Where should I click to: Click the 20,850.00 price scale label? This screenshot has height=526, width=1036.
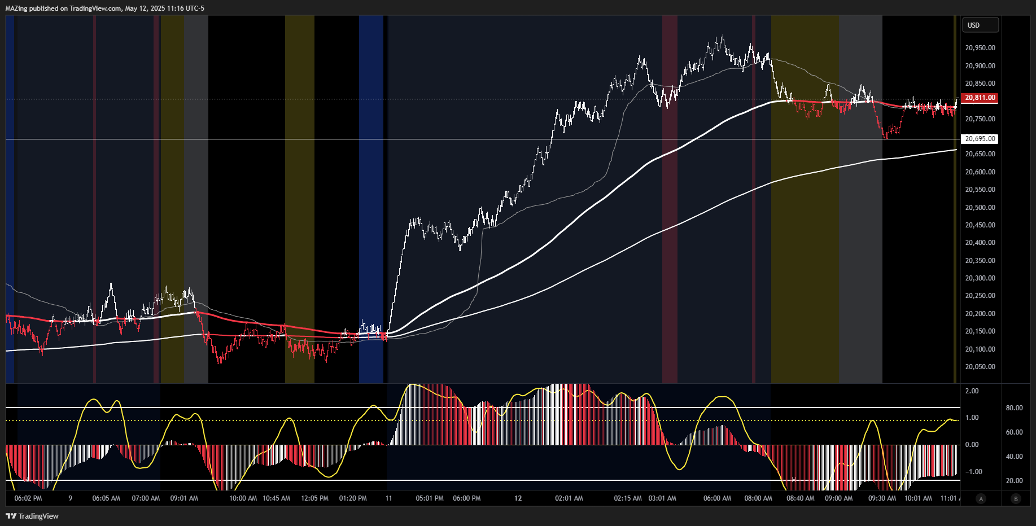point(980,84)
